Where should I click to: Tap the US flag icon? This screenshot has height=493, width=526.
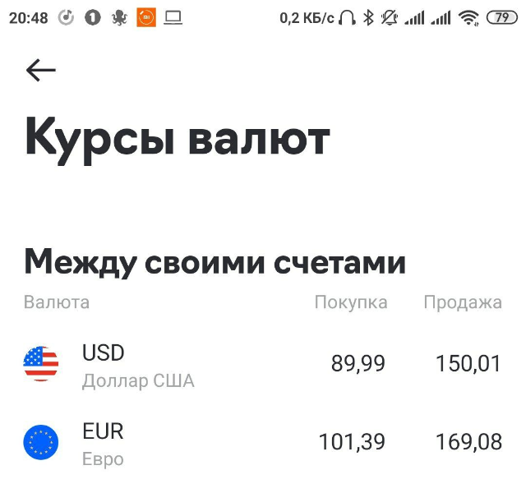(x=41, y=363)
